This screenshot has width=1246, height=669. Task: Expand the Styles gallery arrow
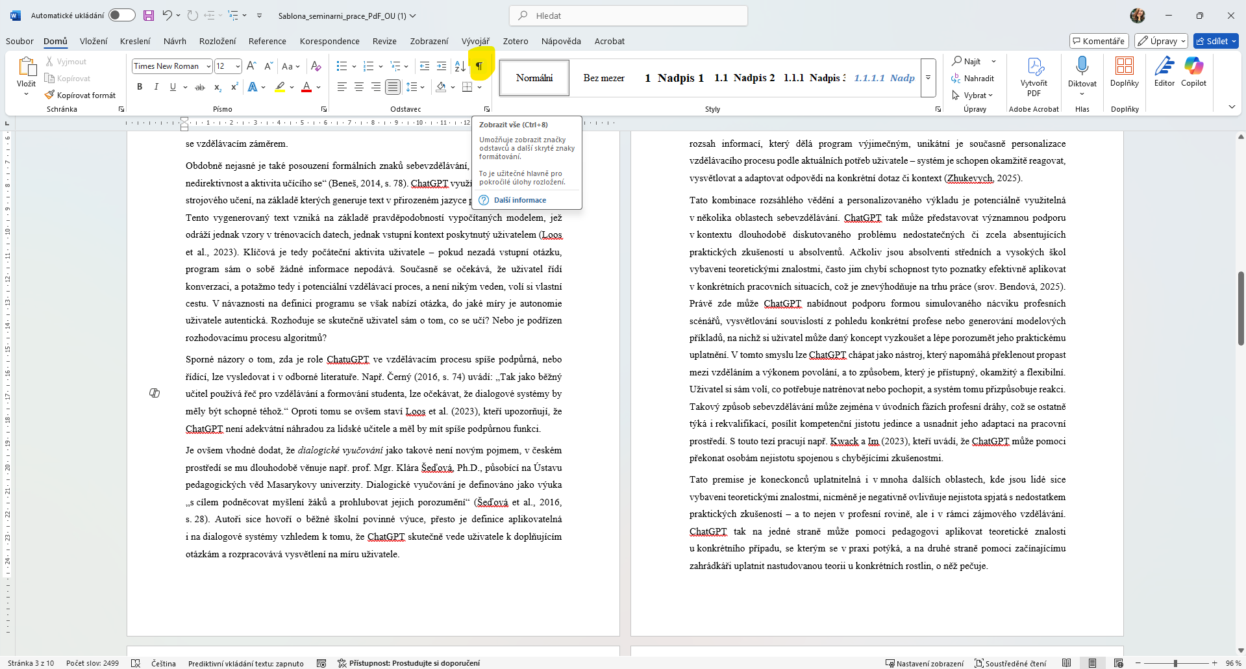tap(928, 78)
